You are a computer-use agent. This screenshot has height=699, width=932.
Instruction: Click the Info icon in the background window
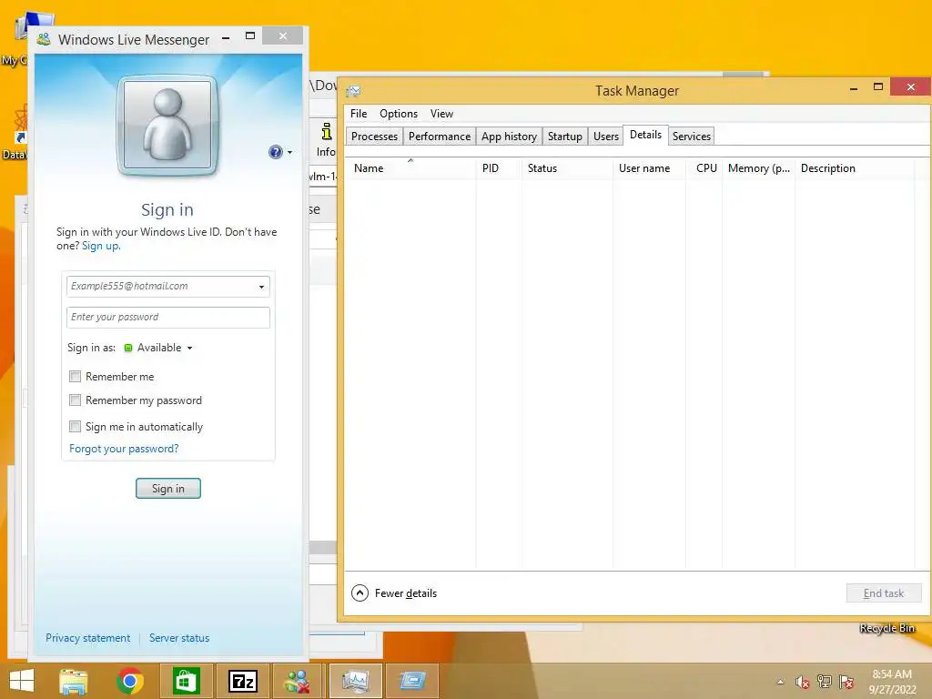326,140
